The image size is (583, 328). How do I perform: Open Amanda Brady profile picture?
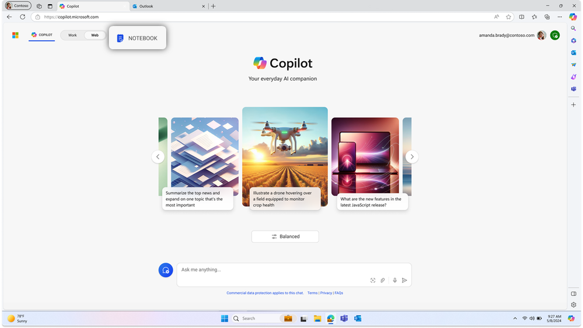coord(542,36)
